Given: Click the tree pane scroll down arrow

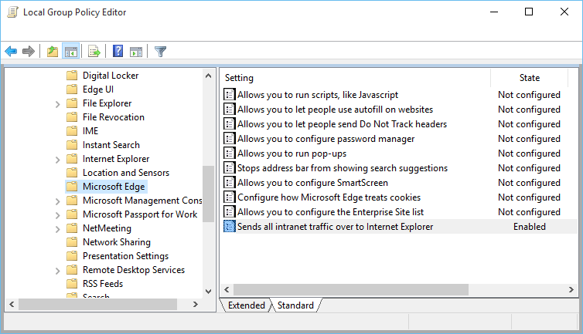Looking at the screenshot, I should click(x=209, y=292).
